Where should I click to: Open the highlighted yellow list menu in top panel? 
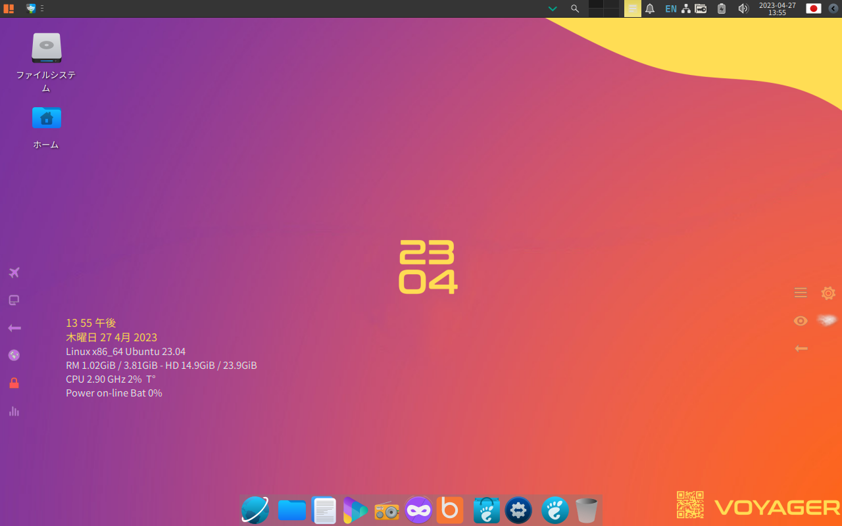coord(632,9)
